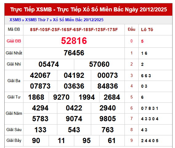This screenshot has width=175, height=148.
Task: Select first prize number 76456
Action: click(x=74, y=53)
